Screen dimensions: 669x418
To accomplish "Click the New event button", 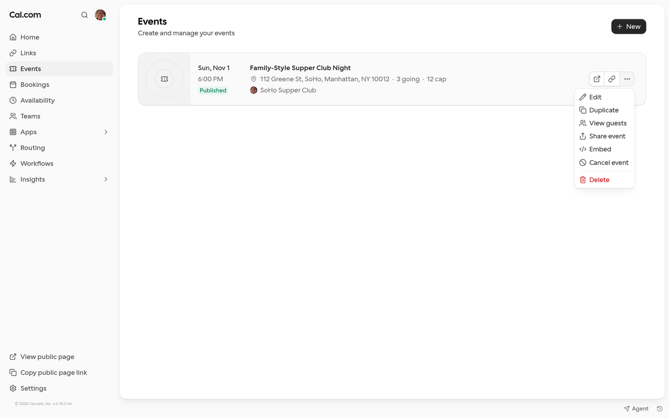I will [629, 26].
